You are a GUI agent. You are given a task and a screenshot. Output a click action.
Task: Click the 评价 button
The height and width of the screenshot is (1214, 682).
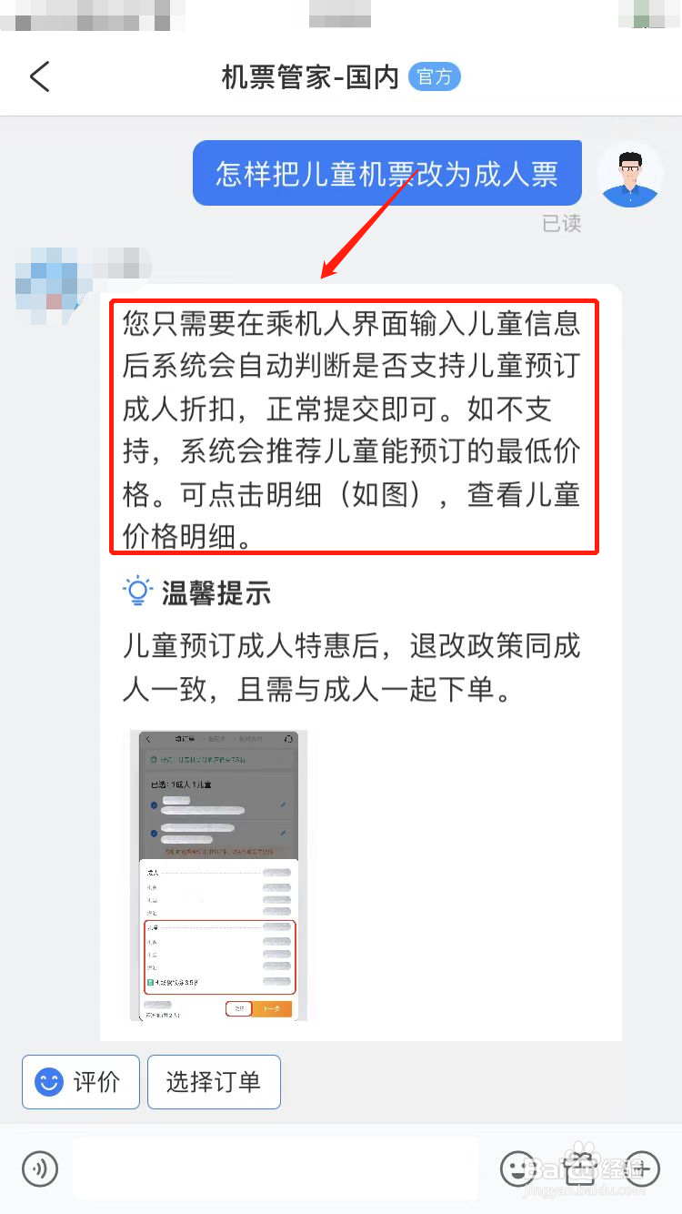[81, 1082]
